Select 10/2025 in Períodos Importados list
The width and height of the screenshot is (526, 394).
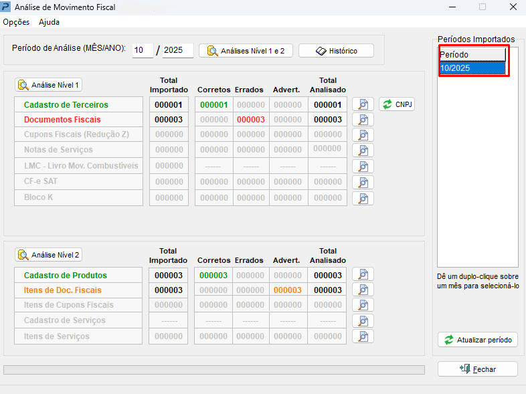(x=472, y=68)
